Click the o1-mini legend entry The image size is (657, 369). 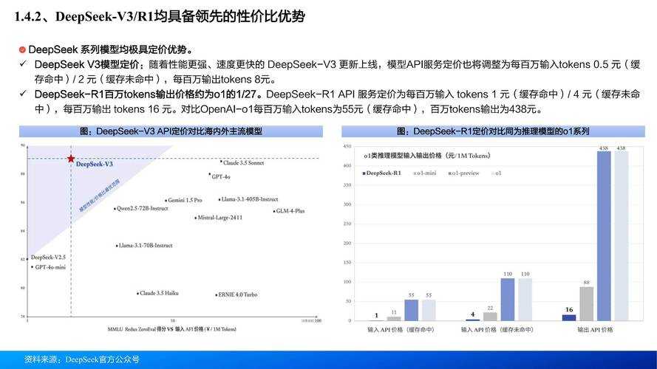tap(425, 173)
